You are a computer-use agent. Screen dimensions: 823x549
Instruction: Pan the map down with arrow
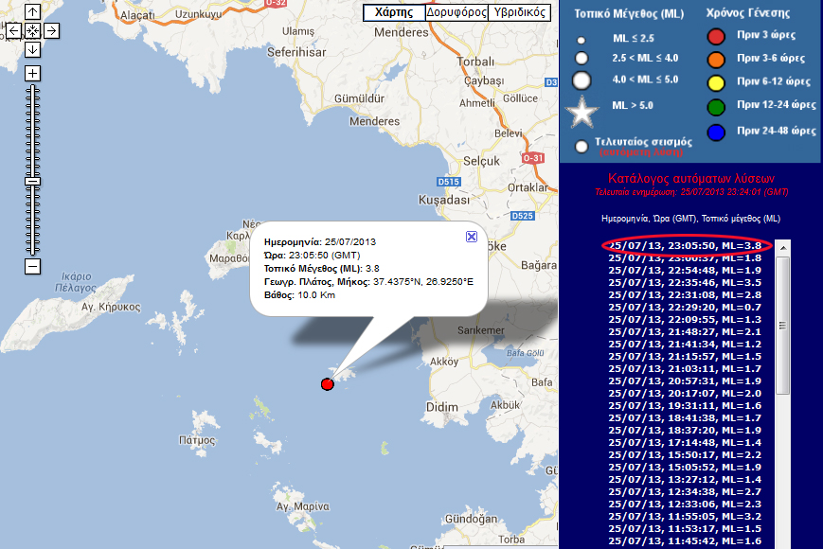pyautogui.click(x=32, y=49)
